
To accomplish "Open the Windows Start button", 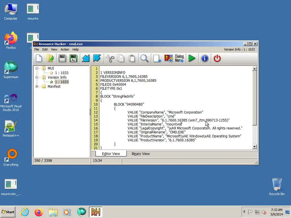I will [8, 212].
